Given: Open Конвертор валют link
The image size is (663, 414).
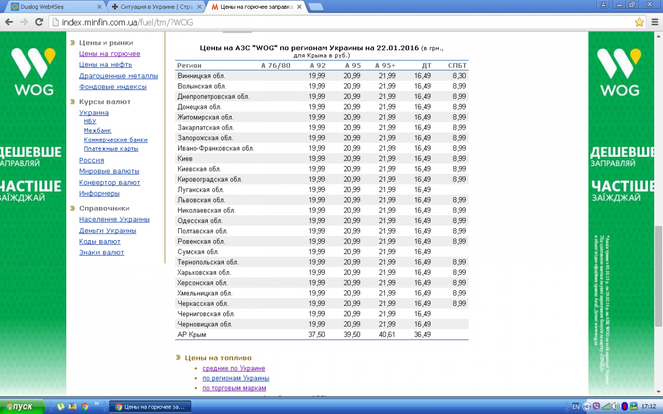Looking at the screenshot, I should click(x=109, y=182).
